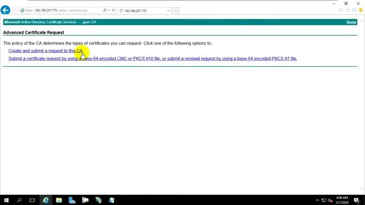This screenshot has height=205, width=365.
Task: Open the Windows Start menu
Action: (6, 200)
